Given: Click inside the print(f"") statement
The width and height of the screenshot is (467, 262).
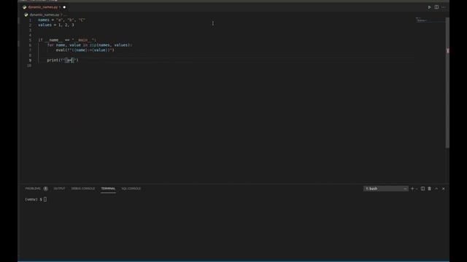Looking at the screenshot, I should pos(63,60).
